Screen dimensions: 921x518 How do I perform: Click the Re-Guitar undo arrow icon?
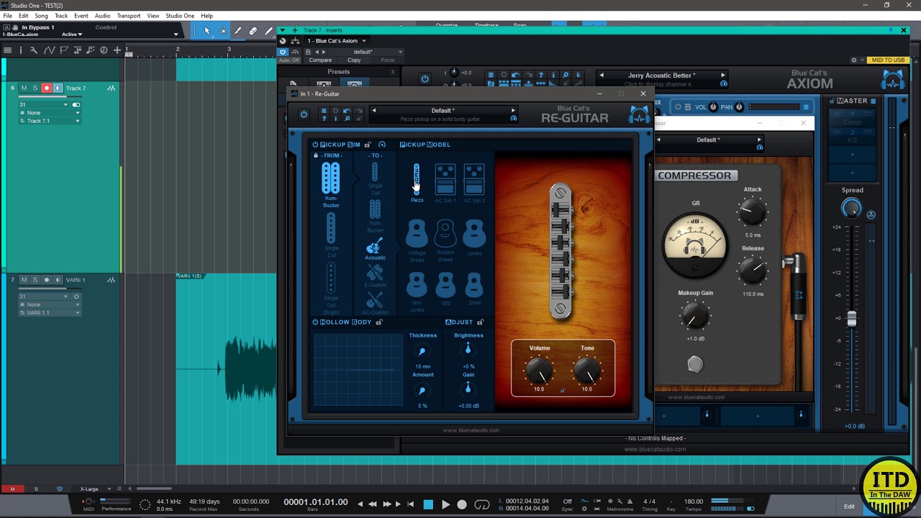347,112
